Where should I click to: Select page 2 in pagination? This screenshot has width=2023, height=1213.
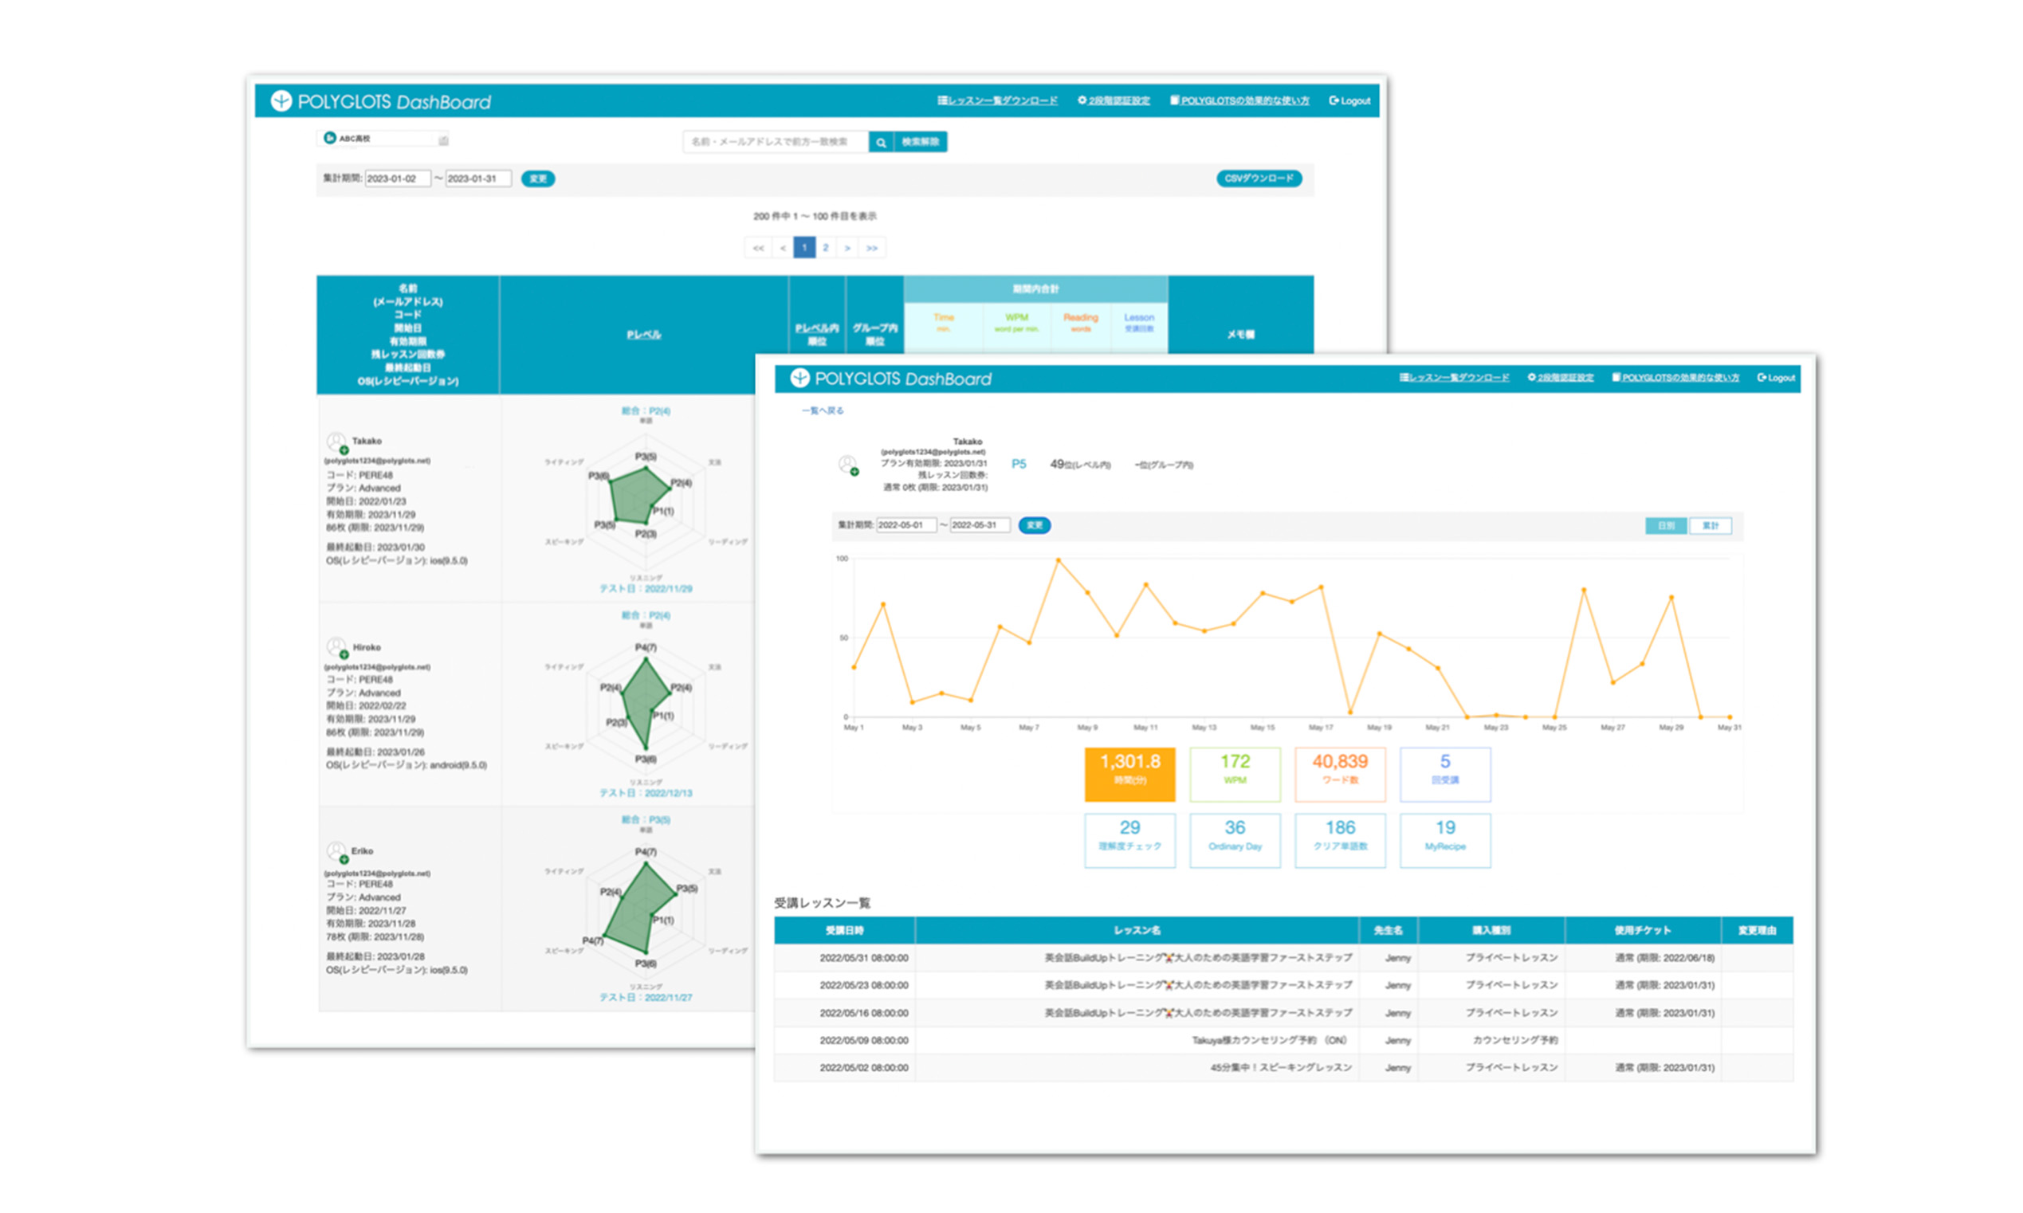pos(826,248)
